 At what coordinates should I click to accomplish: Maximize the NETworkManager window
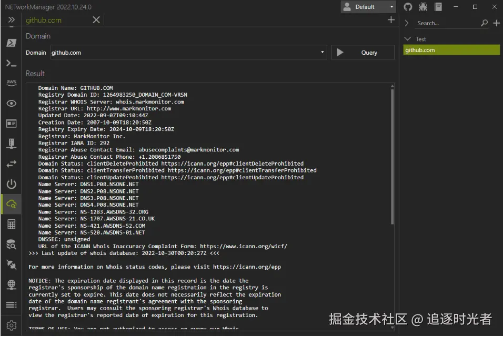[x=475, y=7]
